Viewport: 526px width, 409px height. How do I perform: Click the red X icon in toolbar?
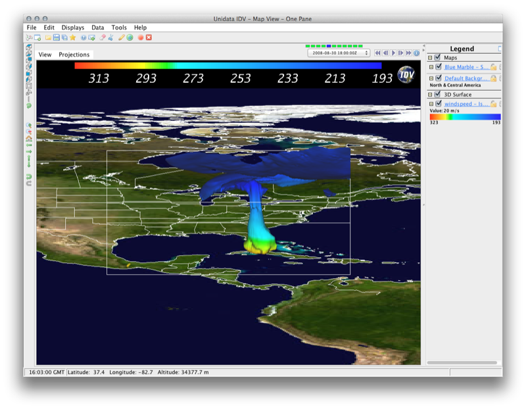click(x=149, y=37)
